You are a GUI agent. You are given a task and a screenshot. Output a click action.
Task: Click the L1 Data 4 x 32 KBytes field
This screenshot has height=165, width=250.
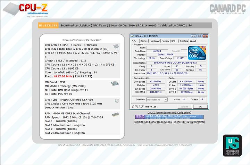click(186, 82)
